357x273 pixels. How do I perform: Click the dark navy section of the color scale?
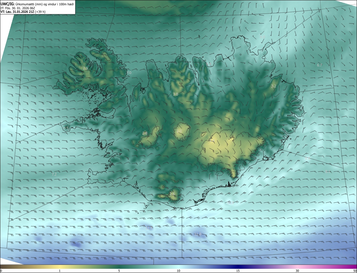tap(238, 267)
